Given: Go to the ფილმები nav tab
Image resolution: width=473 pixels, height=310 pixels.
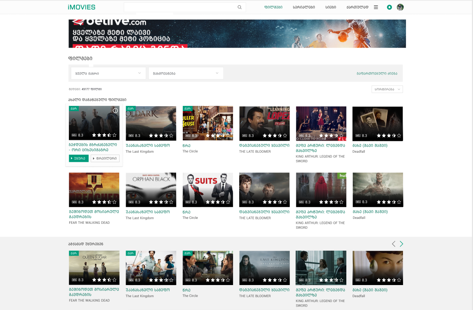Looking at the screenshot, I should tap(273, 7).
